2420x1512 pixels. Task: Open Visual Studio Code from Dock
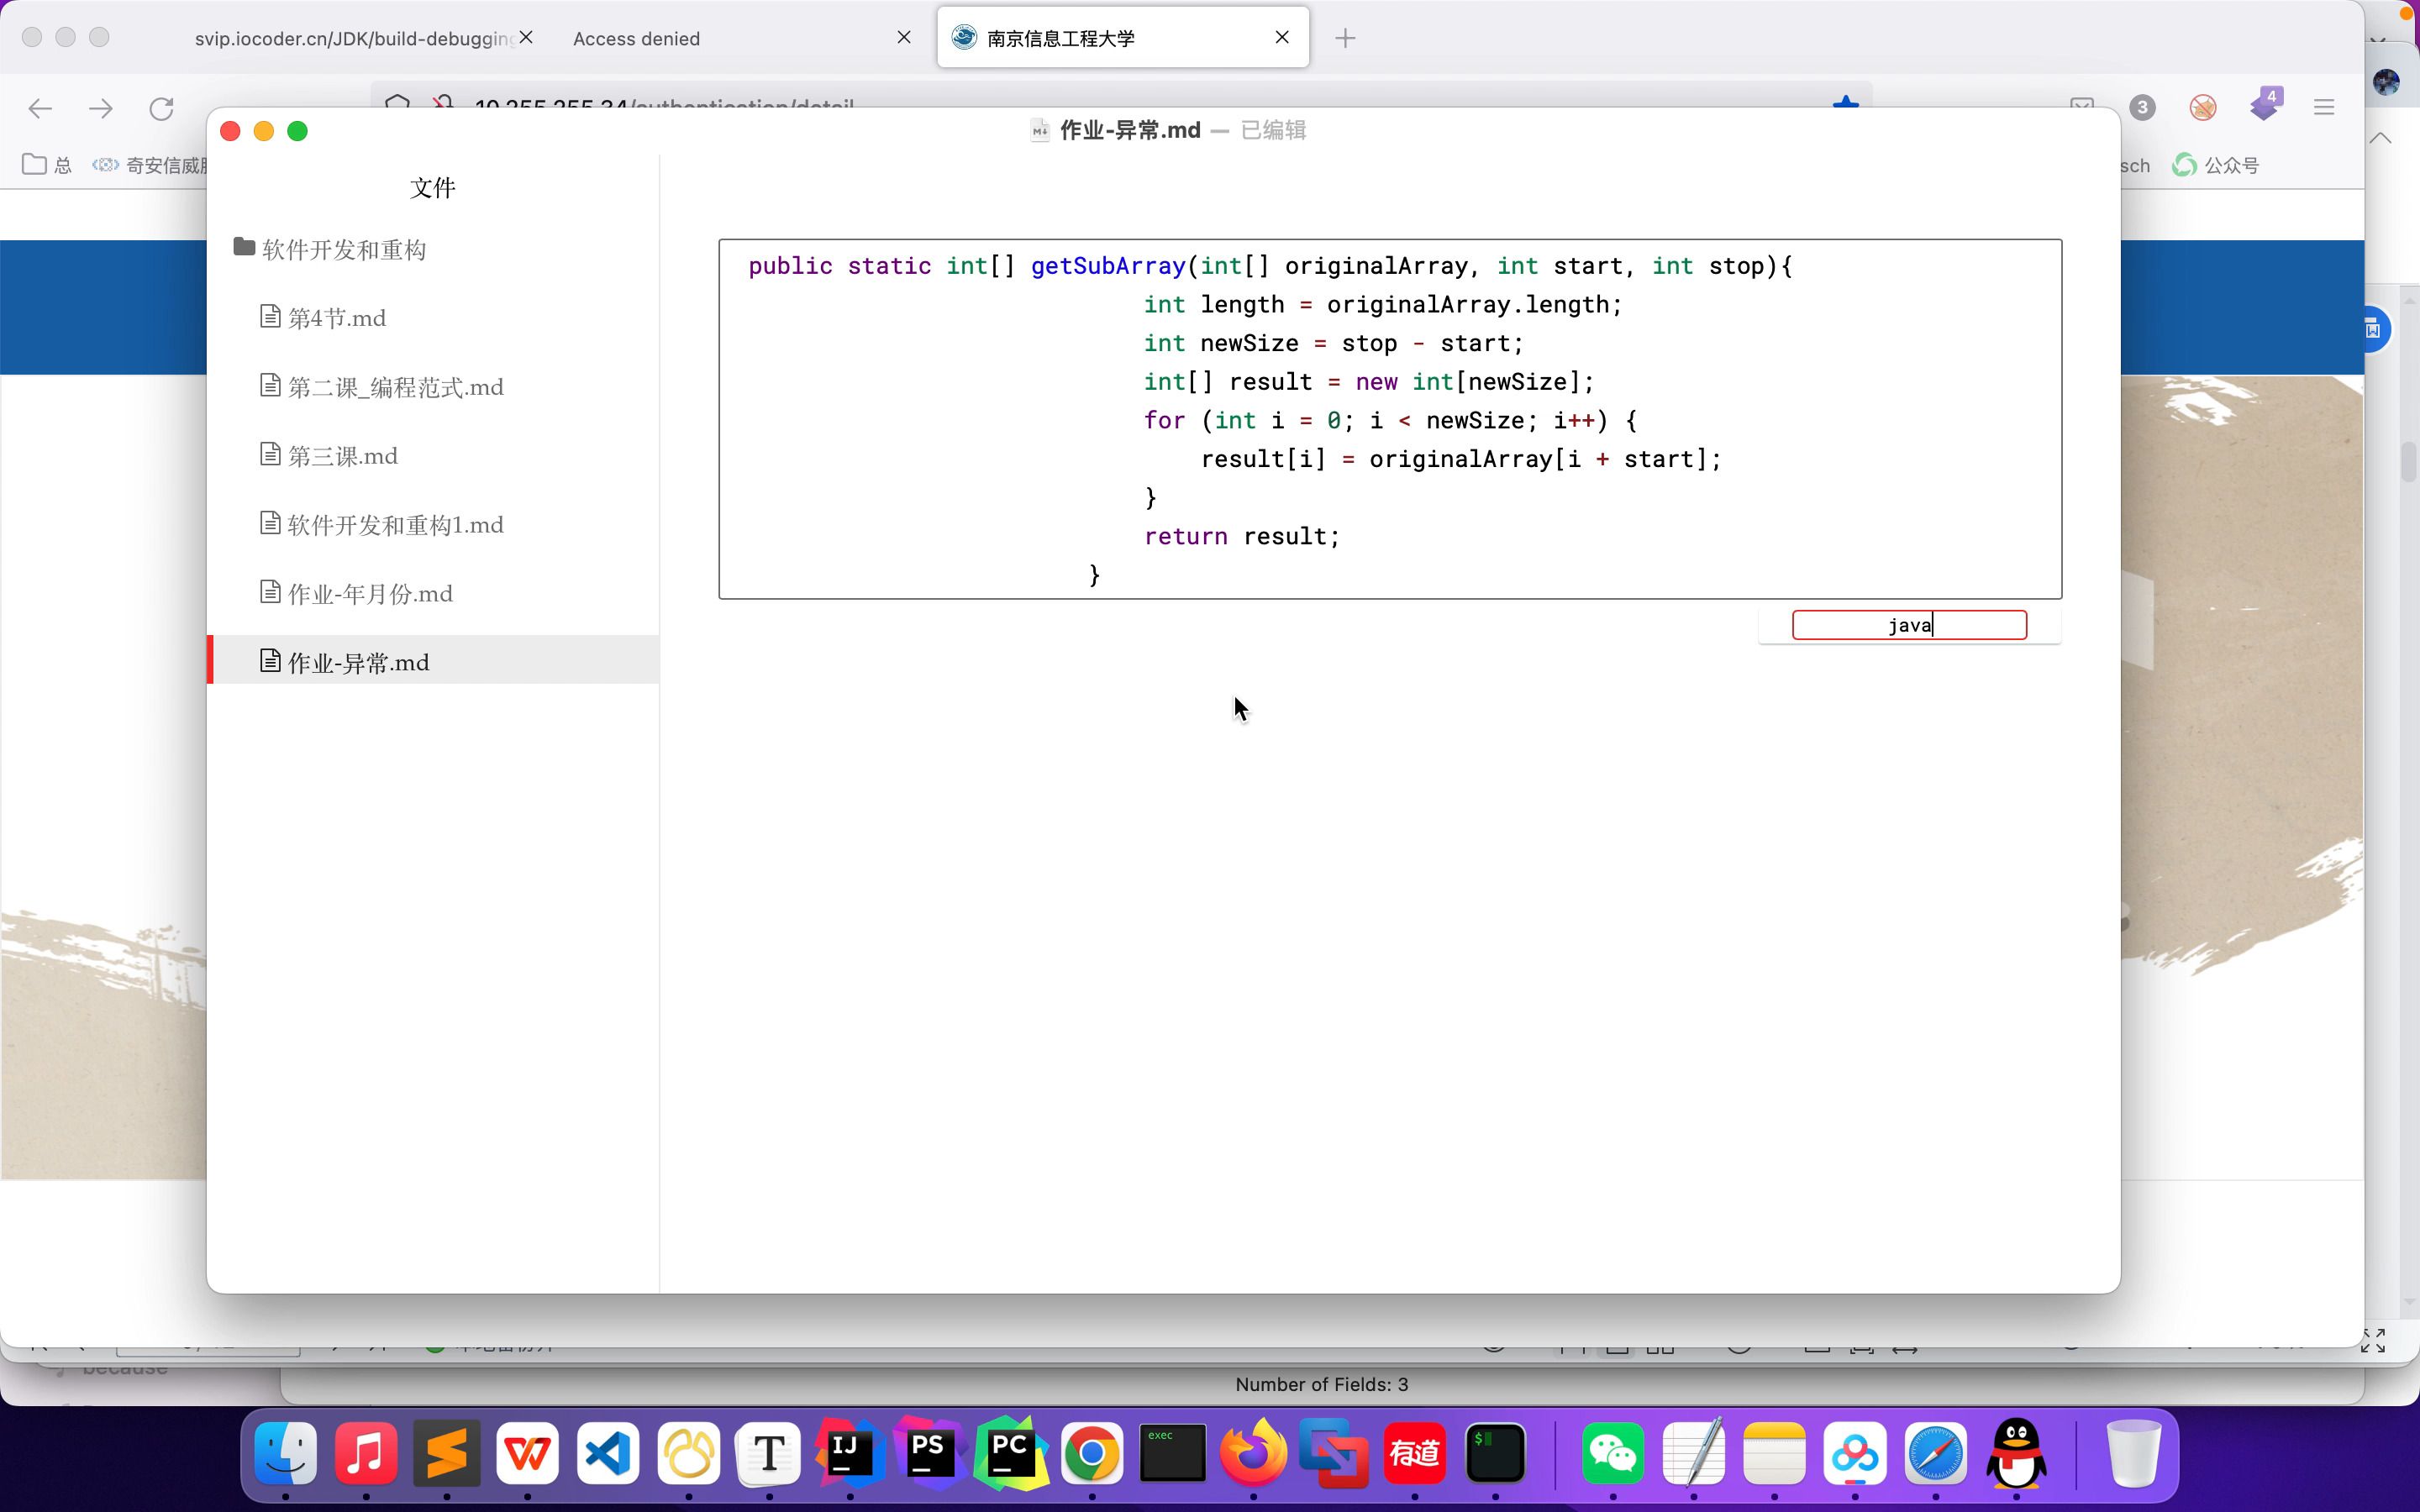tap(608, 1452)
